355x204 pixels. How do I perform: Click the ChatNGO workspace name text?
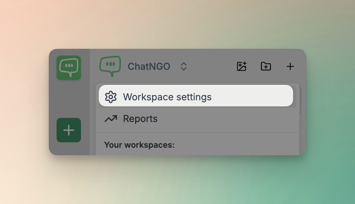coord(149,66)
